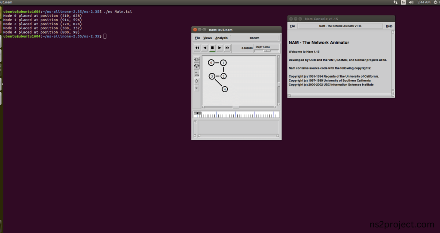Click node 2 in the topology

click(223, 76)
